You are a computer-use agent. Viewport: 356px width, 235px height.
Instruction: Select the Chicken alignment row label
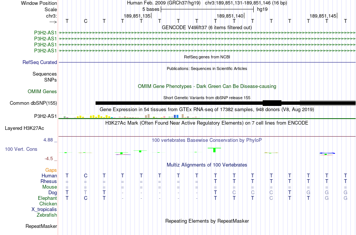[x=48, y=204]
